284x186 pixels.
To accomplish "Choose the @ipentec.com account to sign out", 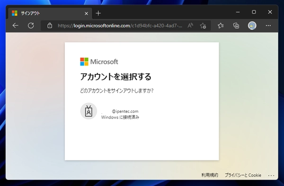I will click(x=142, y=111).
